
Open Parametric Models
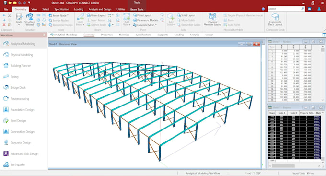click(x=146, y=20)
